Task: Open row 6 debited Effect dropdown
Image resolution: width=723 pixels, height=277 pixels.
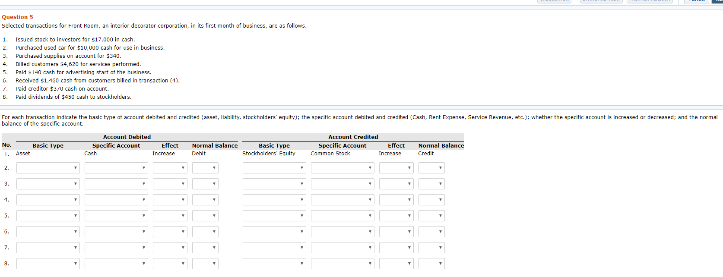Action: (x=170, y=232)
